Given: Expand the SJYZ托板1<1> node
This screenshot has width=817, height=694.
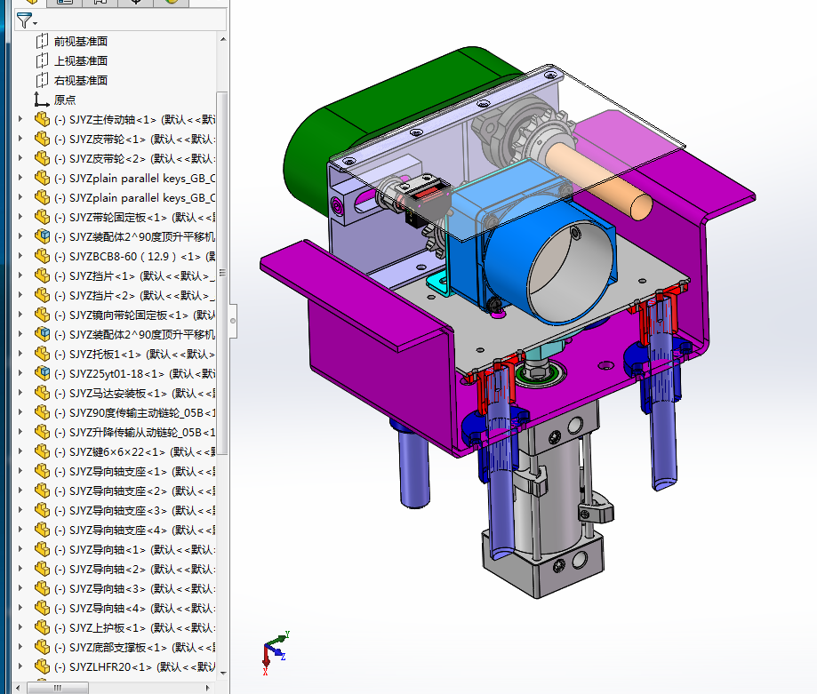Looking at the screenshot, I should pyautogui.click(x=20, y=354).
